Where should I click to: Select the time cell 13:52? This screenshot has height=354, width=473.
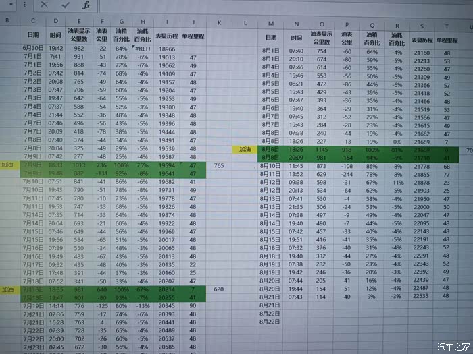pyautogui.click(x=296, y=174)
